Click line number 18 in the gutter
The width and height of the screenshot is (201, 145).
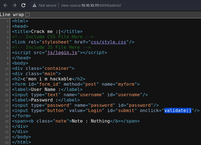(7, 111)
